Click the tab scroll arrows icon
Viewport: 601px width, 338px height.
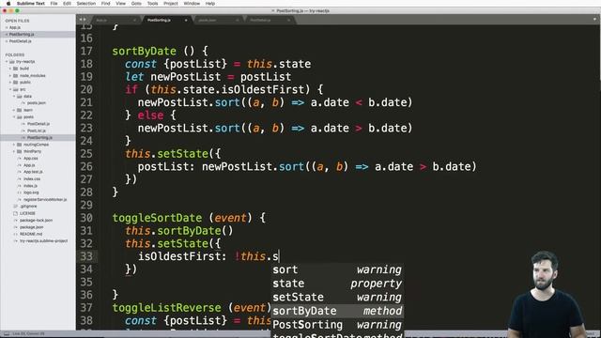83,19
